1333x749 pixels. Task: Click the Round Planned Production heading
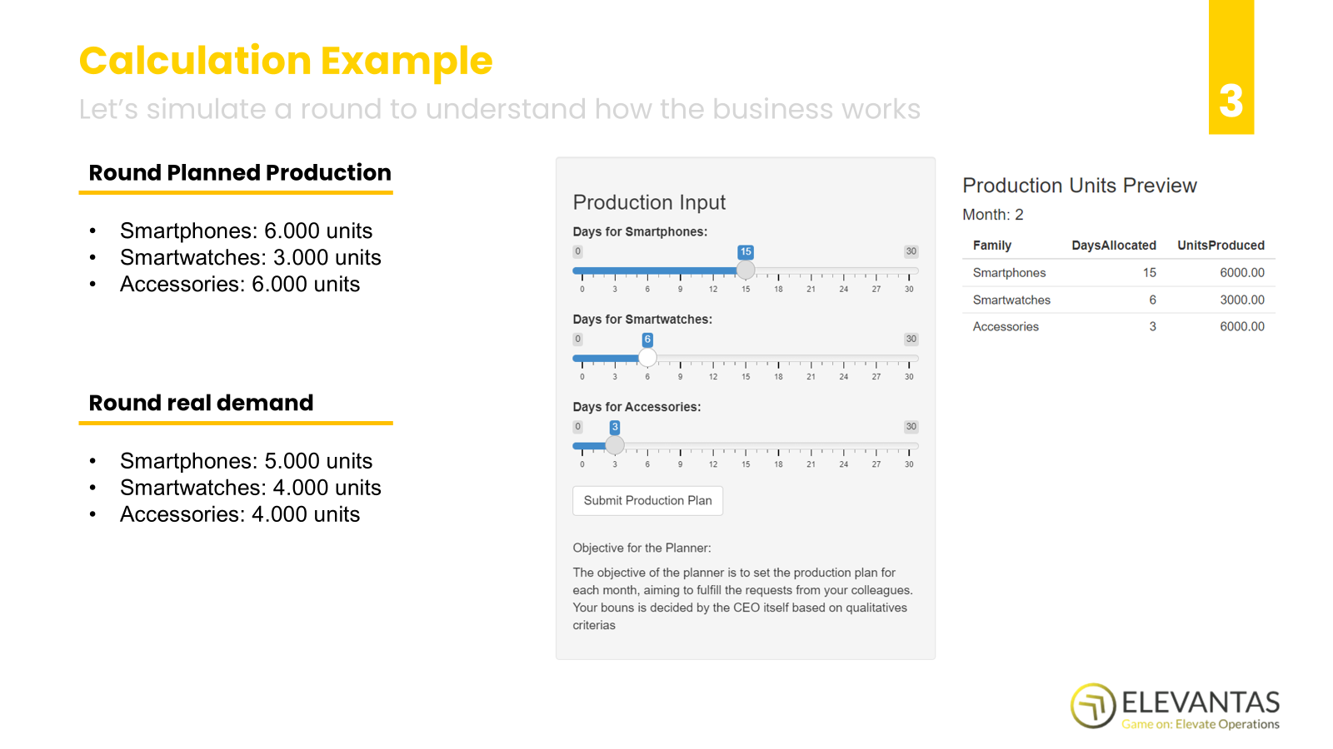[x=240, y=173]
